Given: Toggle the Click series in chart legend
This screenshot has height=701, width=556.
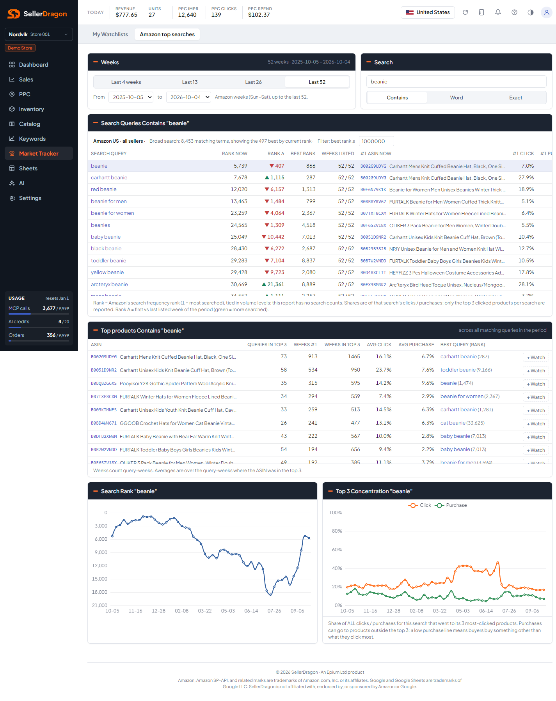Looking at the screenshot, I should 419,505.
